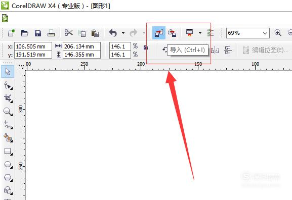The height and width of the screenshot is (200, 292).
Task: Expand the application launcher dropdown arrow
Action: (x=200, y=33)
